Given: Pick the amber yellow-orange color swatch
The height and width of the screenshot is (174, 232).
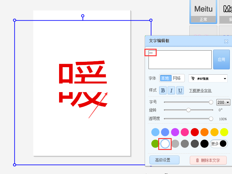Looking at the screenshot, I should click(214, 132).
